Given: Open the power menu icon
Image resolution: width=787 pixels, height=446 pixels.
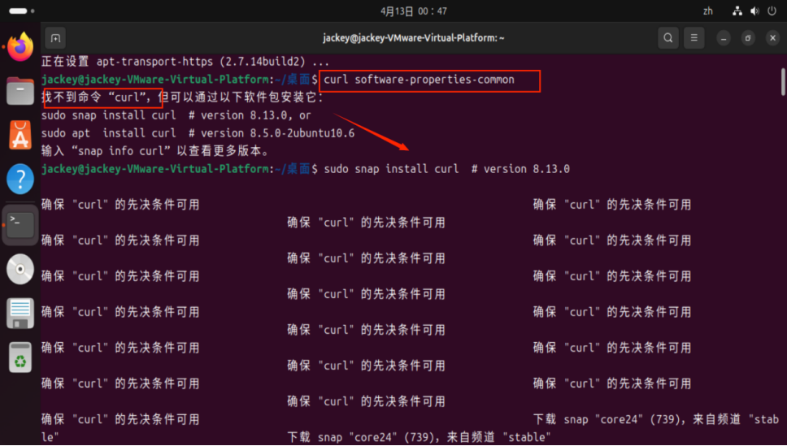Looking at the screenshot, I should click(x=772, y=11).
